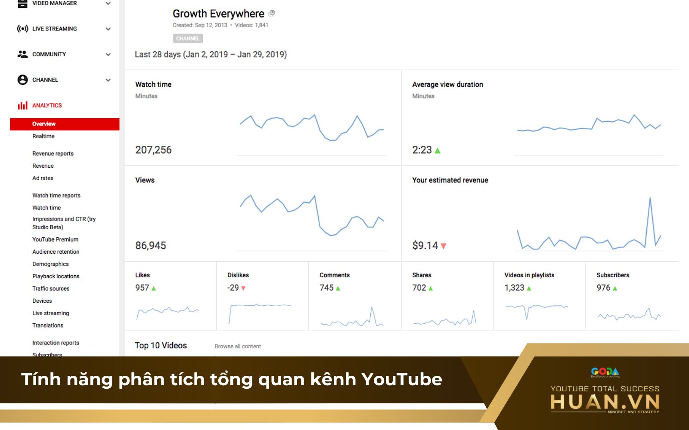This screenshot has width=689, height=430.
Task: Open the Video Manager menu label
Action: pos(55,3)
